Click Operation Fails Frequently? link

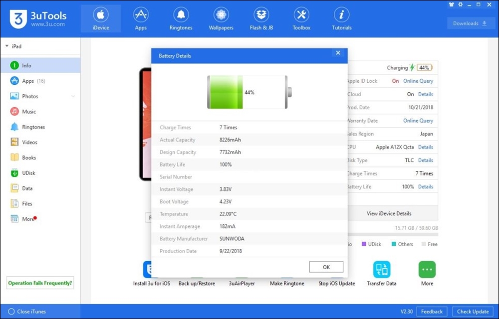(x=40, y=283)
